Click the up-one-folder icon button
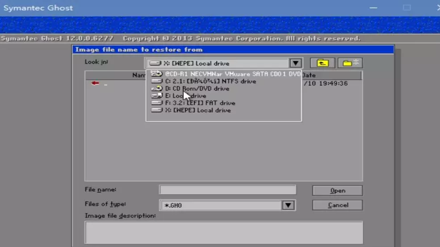This screenshot has width=440, height=247. [323, 63]
